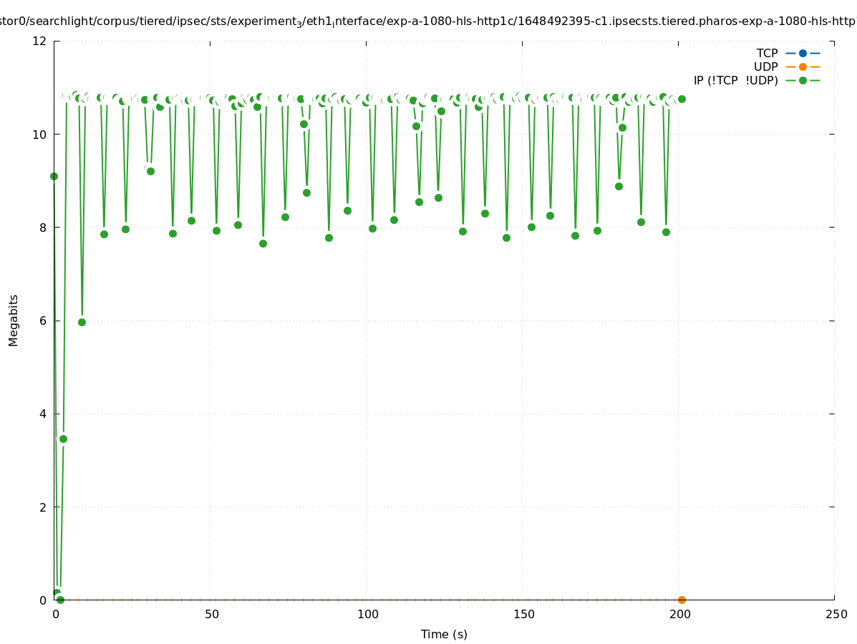
Task: Click the "Megabits" y-axis label
Action: [x=14, y=320]
